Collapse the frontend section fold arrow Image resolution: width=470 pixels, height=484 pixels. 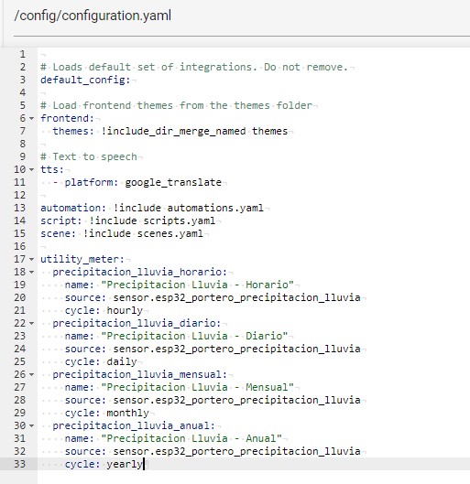point(31,118)
